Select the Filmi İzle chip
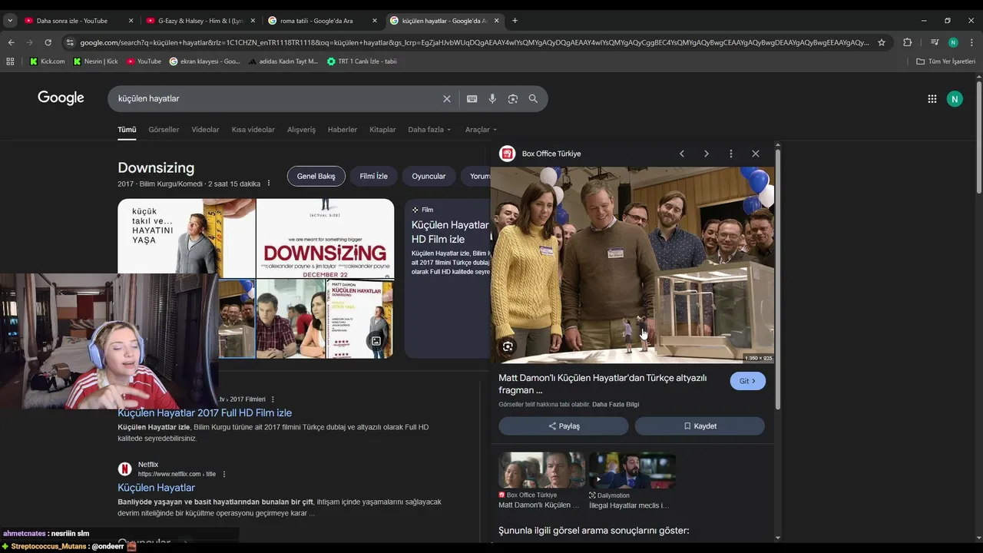The width and height of the screenshot is (983, 553). click(374, 176)
